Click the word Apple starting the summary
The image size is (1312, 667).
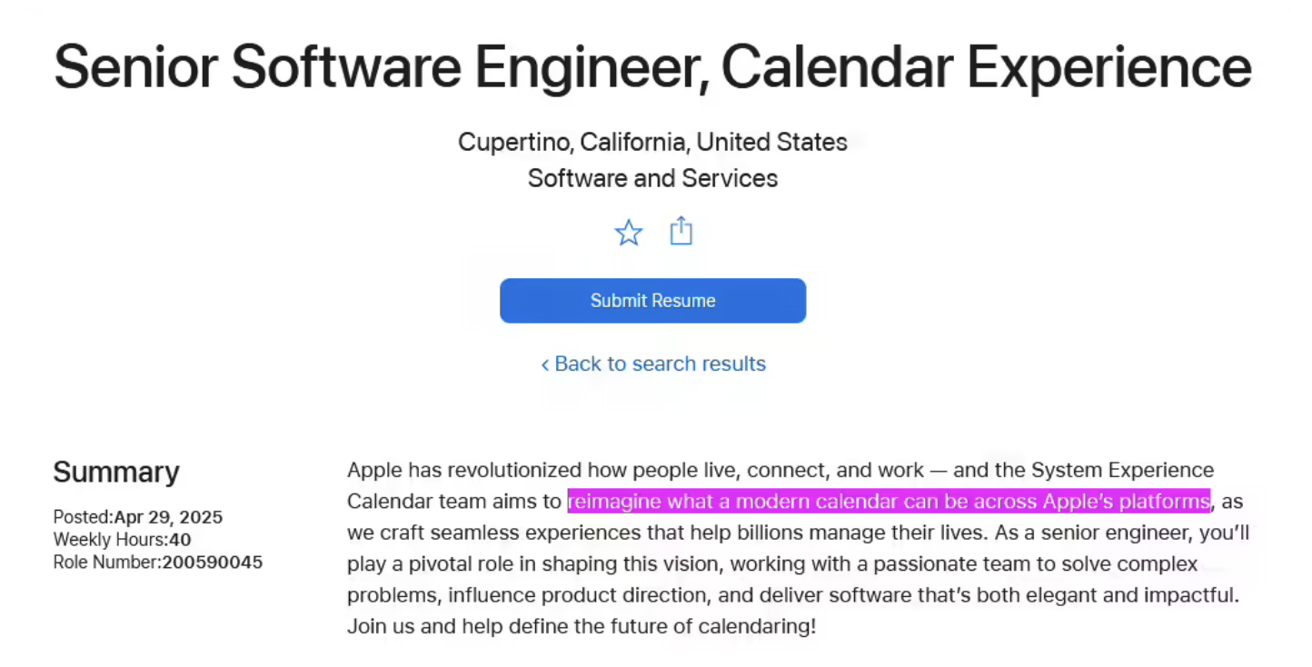374,471
